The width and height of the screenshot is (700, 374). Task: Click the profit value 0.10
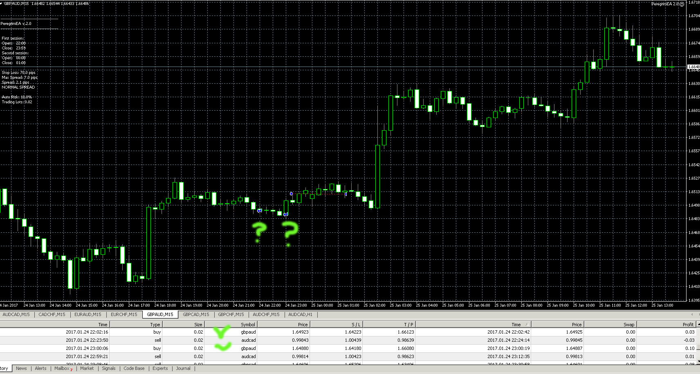tap(690, 348)
